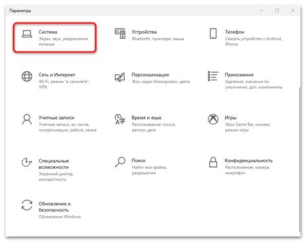Screen dimensions: 306x242
Task: Open the Специальные возможности icon
Action: 26,162
